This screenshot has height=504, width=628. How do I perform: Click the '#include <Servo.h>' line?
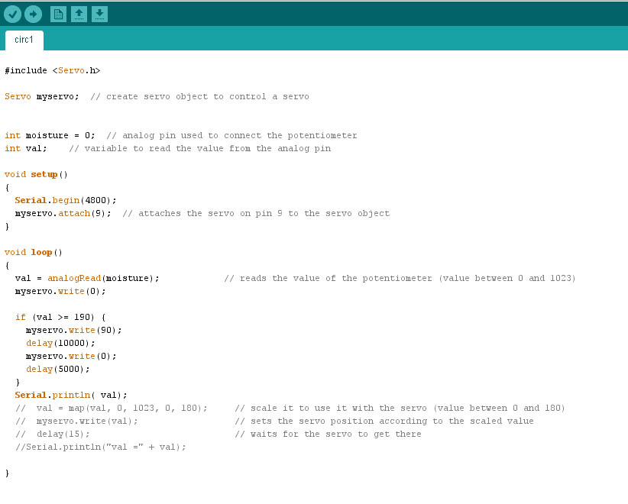click(x=53, y=70)
